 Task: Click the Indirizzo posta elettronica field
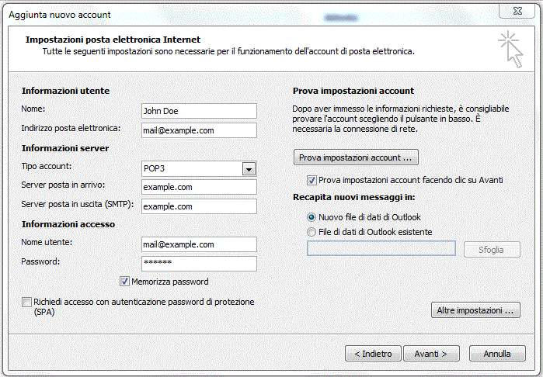(199, 130)
